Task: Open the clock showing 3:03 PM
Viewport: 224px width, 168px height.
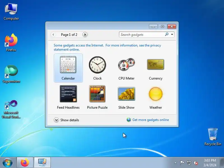Action: pos(210,163)
